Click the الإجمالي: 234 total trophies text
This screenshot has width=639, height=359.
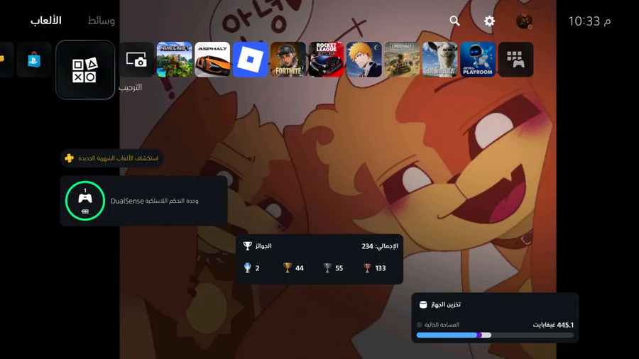[x=380, y=246]
